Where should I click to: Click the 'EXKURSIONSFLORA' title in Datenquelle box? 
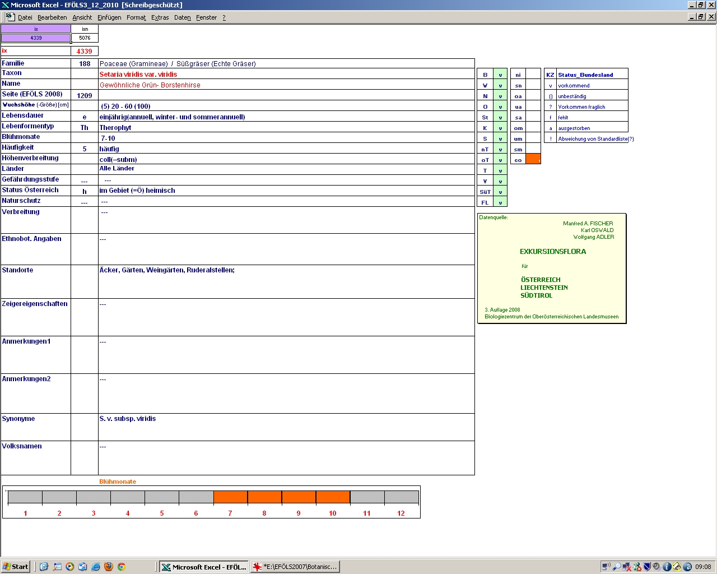tap(553, 252)
